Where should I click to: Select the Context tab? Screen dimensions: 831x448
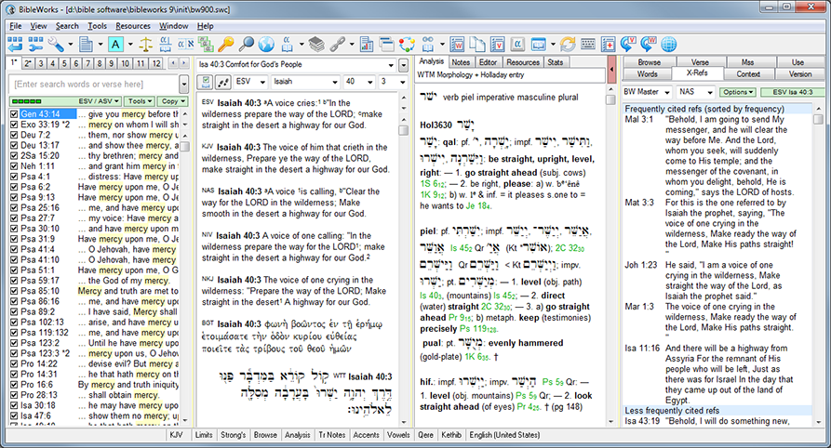point(748,74)
